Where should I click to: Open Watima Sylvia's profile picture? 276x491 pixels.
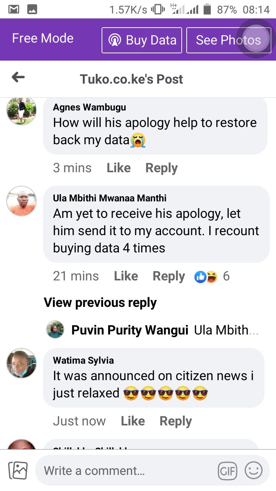pos(21,363)
